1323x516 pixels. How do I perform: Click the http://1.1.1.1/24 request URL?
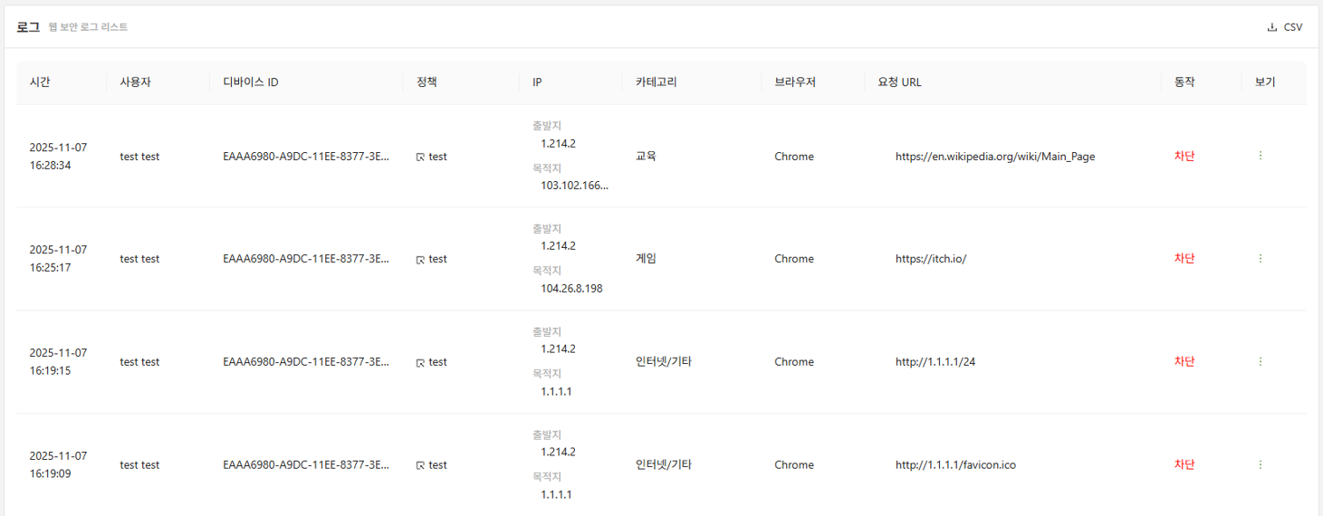[935, 362]
